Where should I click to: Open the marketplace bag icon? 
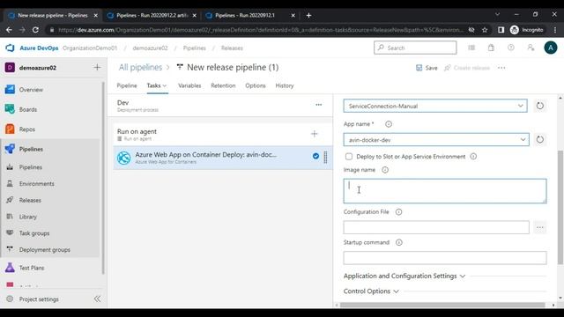[x=491, y=48]
